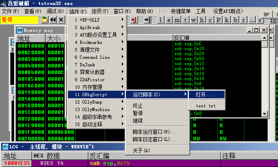Open the 文件(F) menu
The height and width of the screenshot is (167, 278).
coord(10,11)
